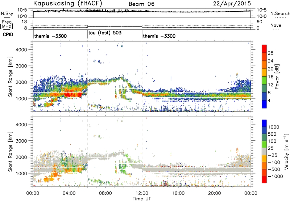Image resolution: width=290 pixels, height=201 pixels.
Task: Click the '3000' range tick on the velocity panel
Action: coord(21,141)
